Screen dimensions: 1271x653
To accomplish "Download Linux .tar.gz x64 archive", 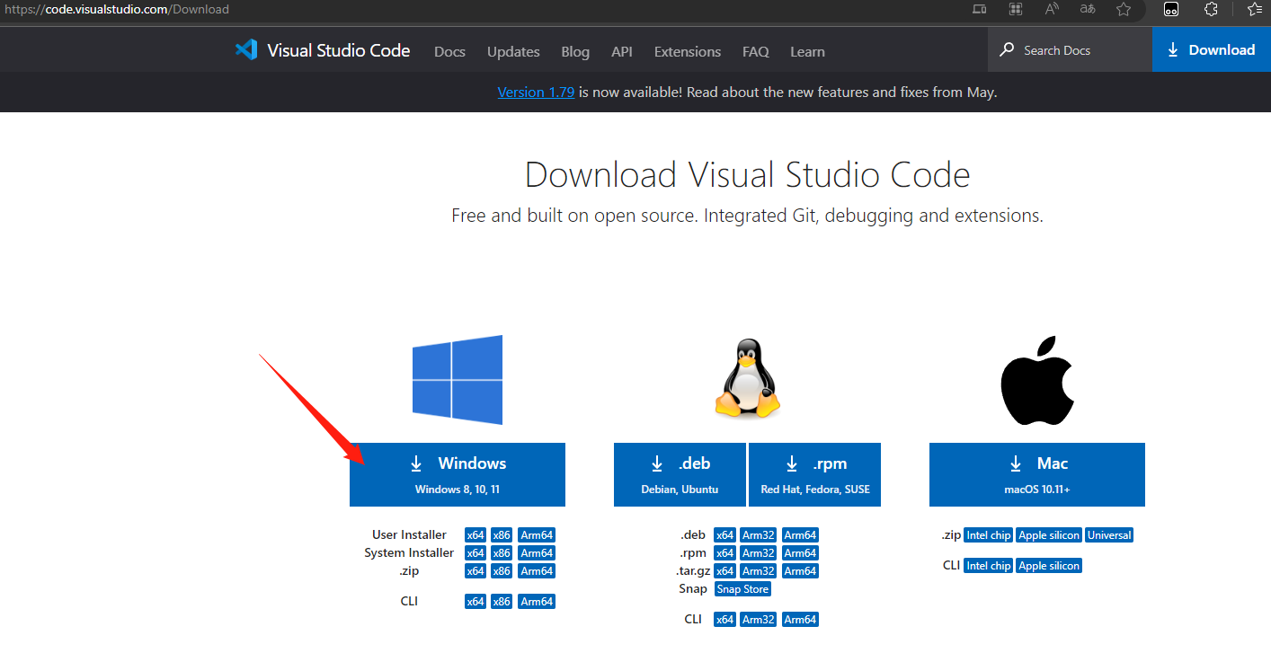I will (x=724, y=571).
